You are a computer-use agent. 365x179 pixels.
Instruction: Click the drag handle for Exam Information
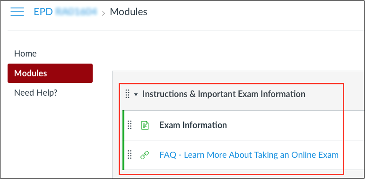(130, 125)
